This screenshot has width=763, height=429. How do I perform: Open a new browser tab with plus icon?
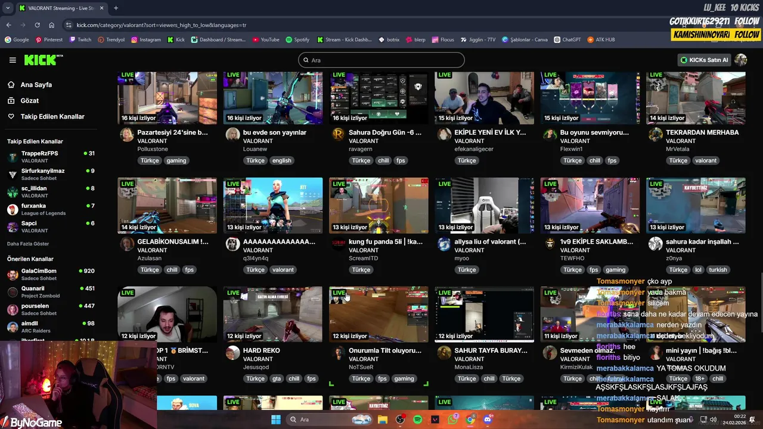[116, 8]
